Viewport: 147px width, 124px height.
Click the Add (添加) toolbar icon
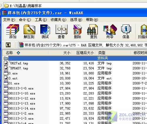point(13,30)
